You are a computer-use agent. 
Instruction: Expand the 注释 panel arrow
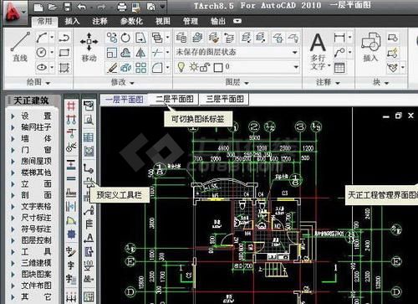(338, 83)
